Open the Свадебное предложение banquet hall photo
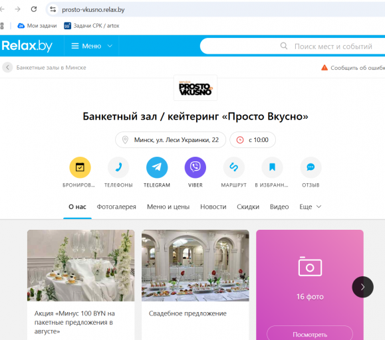Viewport: 385px width, 340px height. click(195, 266)
